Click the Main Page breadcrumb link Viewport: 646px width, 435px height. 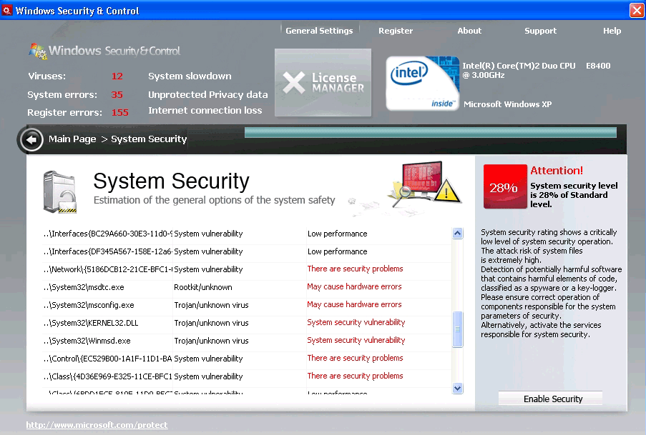[x=72, y=139]
